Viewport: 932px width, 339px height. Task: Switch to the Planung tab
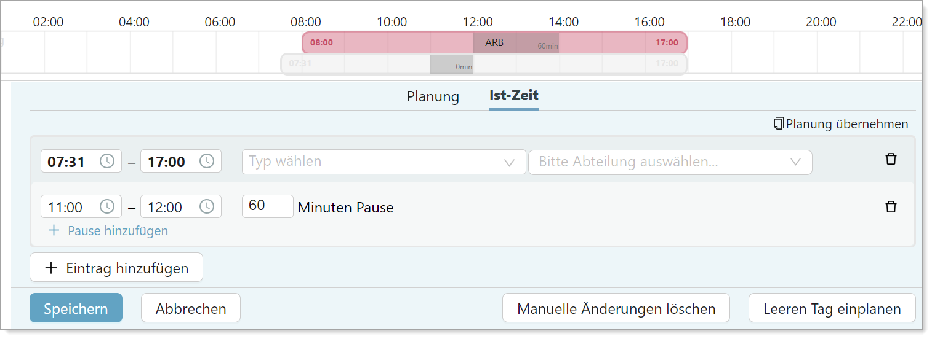tap(433, 96)
